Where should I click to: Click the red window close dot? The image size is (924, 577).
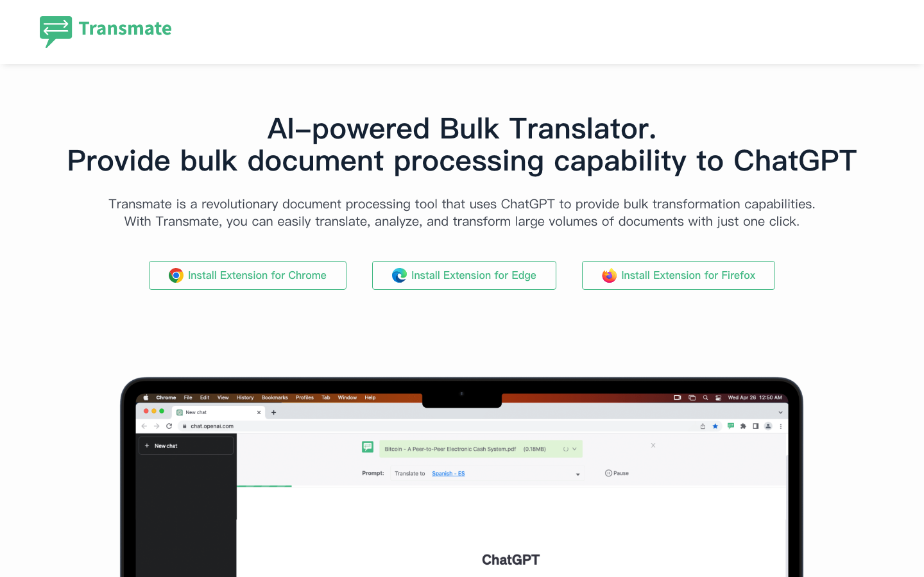coord(146,411)
